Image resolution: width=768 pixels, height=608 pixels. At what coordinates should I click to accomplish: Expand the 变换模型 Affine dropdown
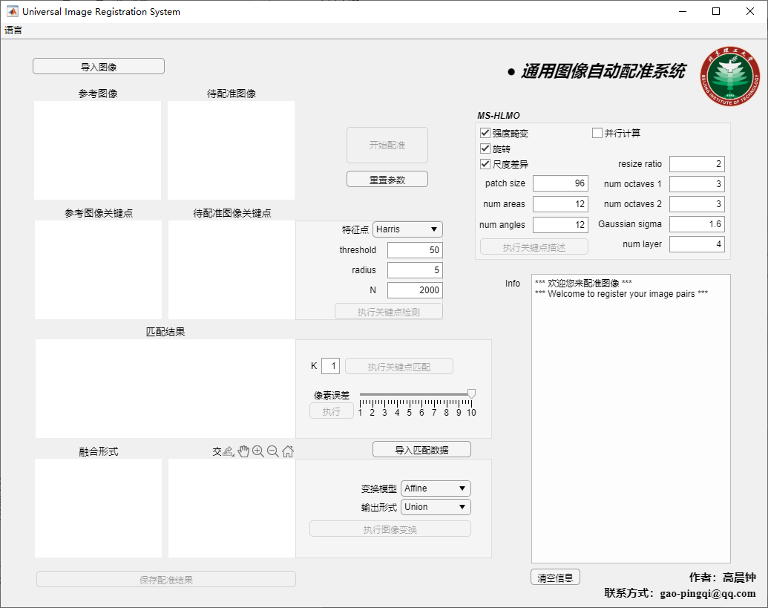tap(436, 488)
